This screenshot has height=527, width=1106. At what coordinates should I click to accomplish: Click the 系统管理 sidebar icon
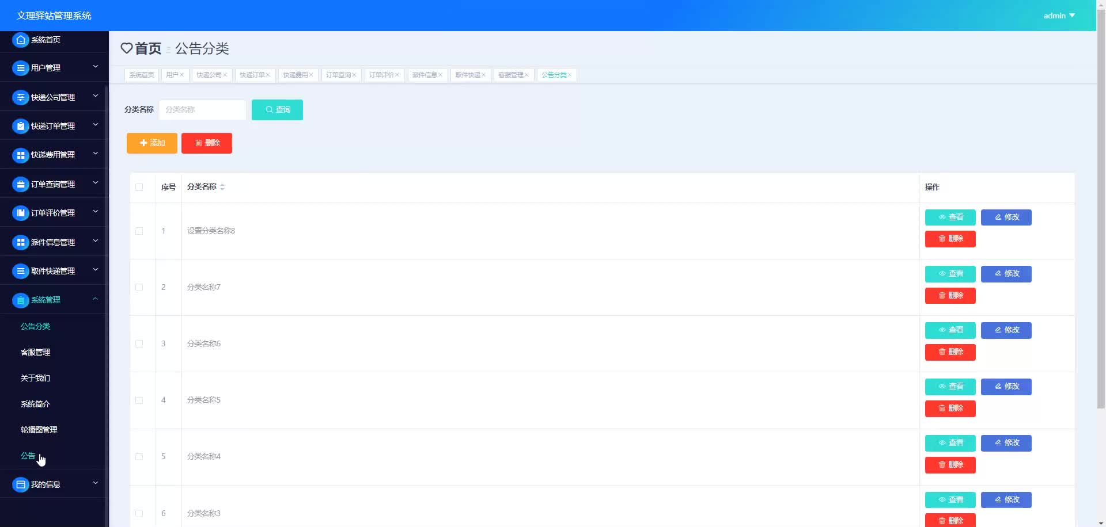21,300
